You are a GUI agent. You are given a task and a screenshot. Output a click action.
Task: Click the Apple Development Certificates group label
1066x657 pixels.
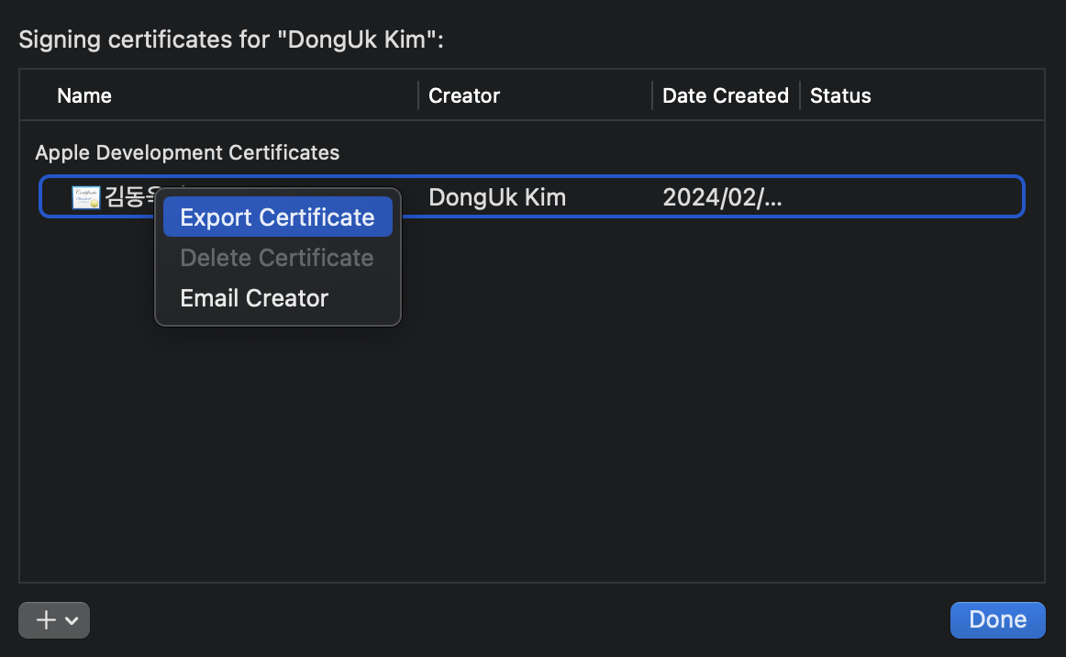187,152
